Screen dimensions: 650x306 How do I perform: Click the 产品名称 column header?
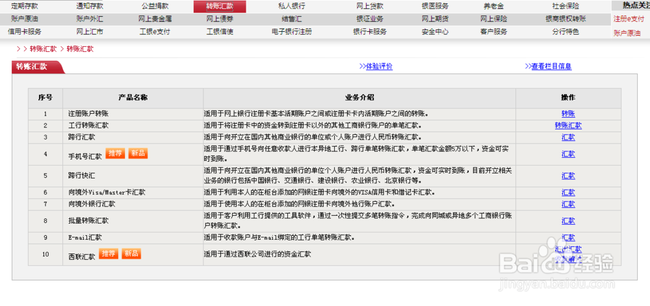[x=133, y=98]
